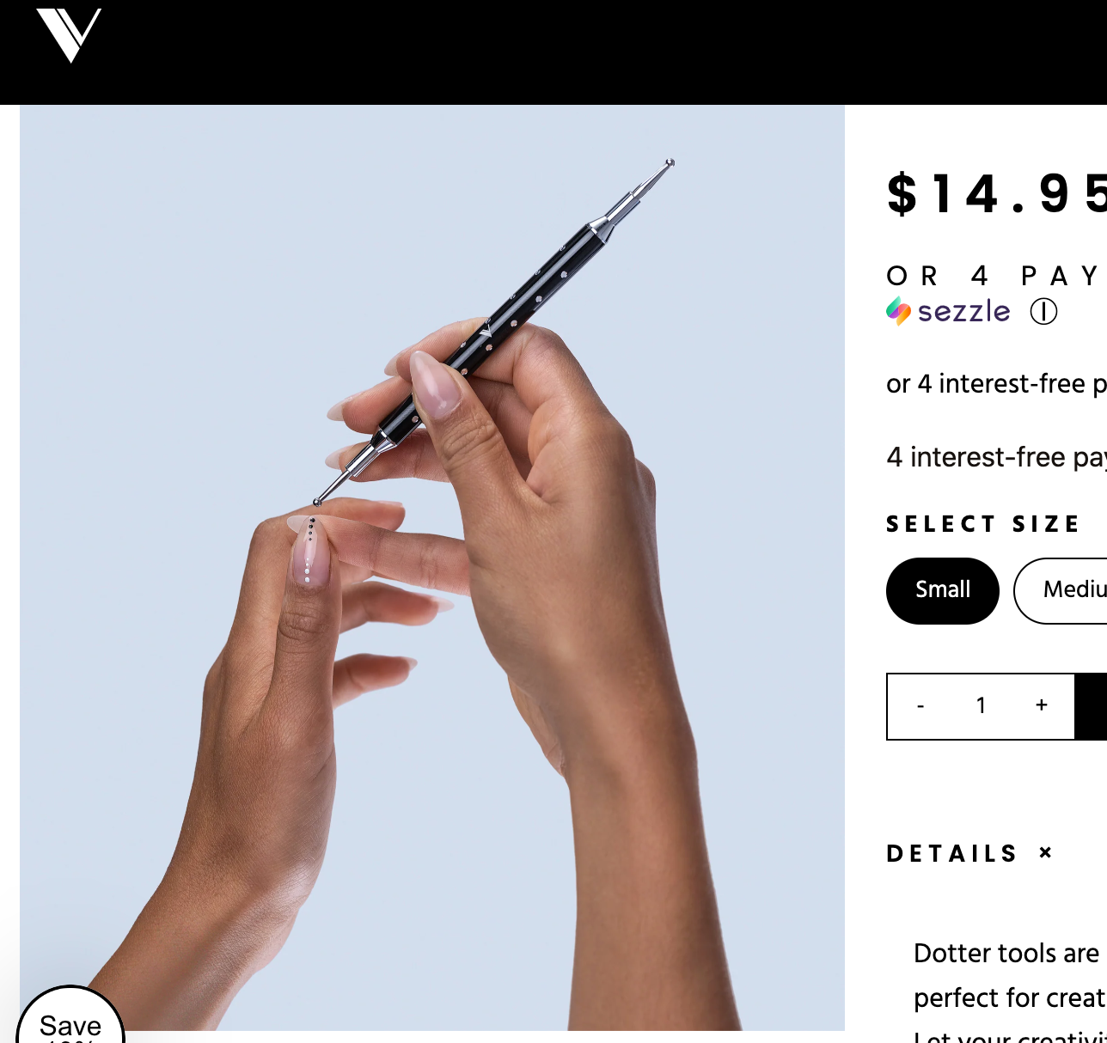
Task: Select the Medium size option
Action: coord(1061,590)
